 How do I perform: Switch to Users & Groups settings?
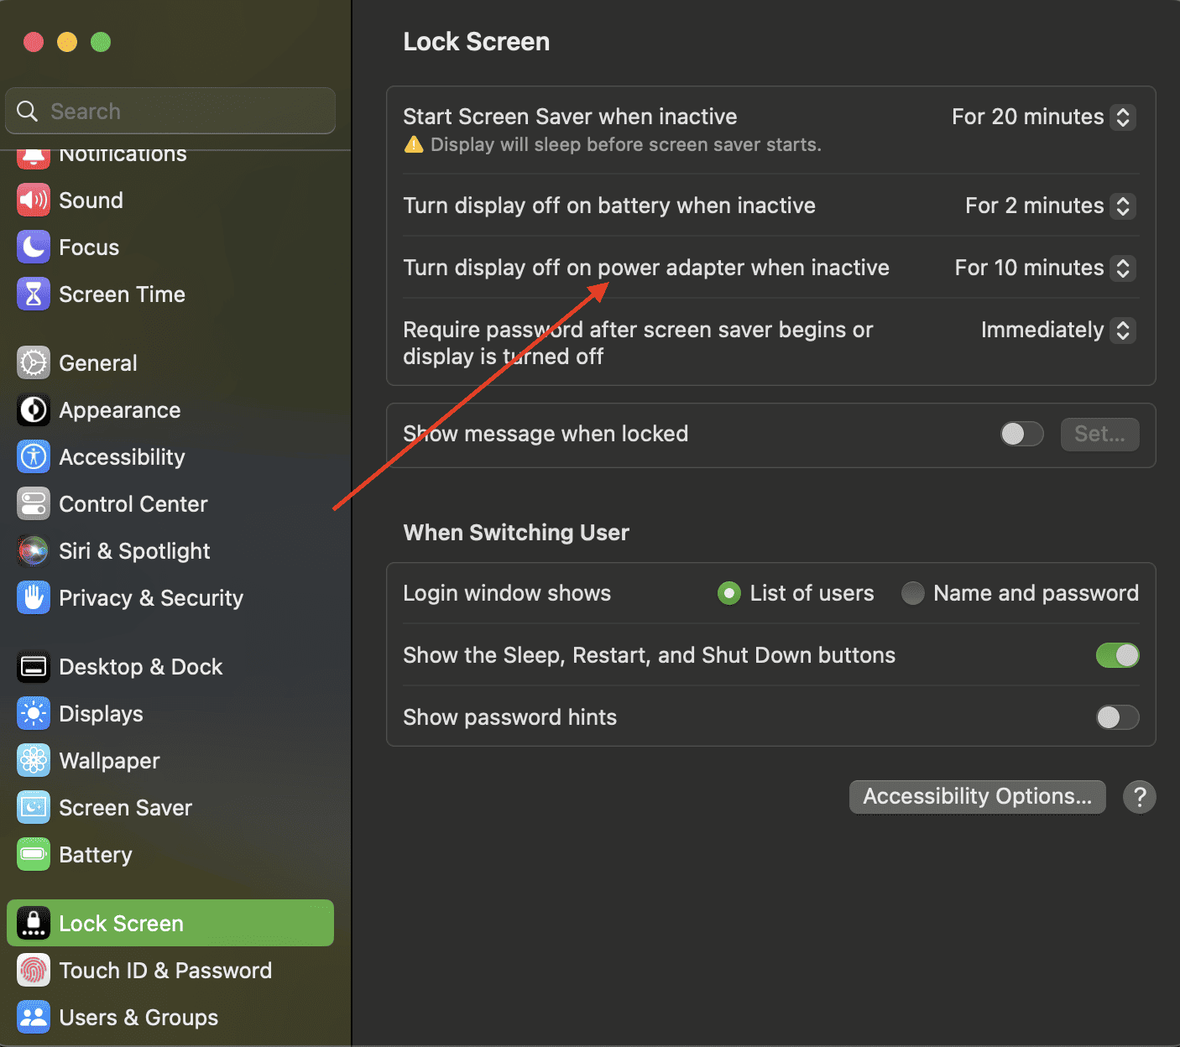point(34,1017)
